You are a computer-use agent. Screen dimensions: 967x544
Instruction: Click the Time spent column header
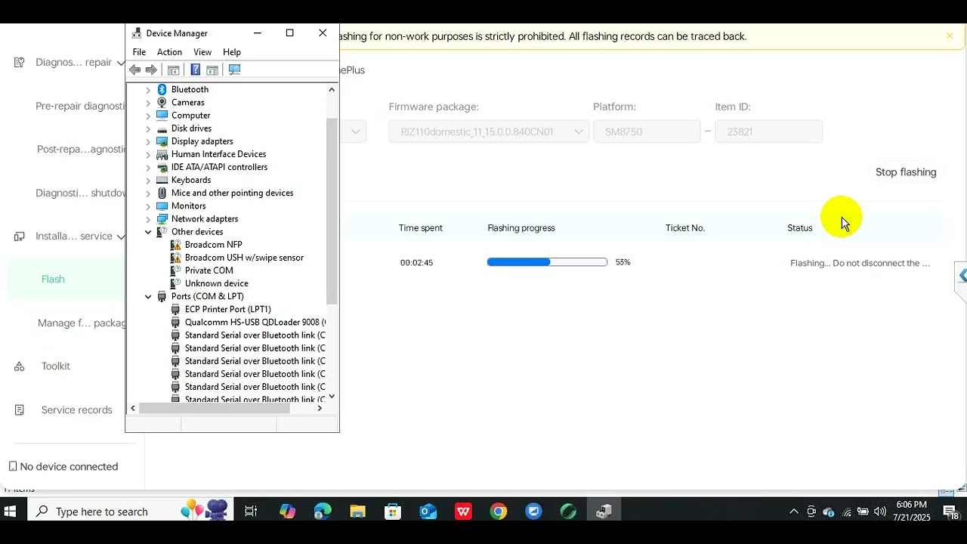coord(421,228)
